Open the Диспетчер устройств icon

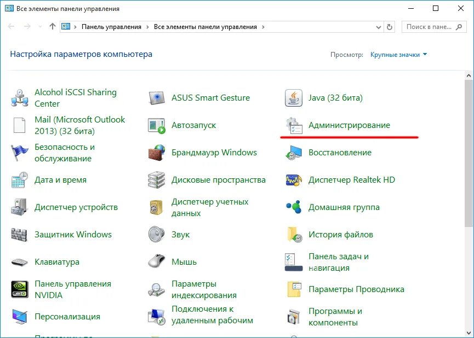coord(20,207)
